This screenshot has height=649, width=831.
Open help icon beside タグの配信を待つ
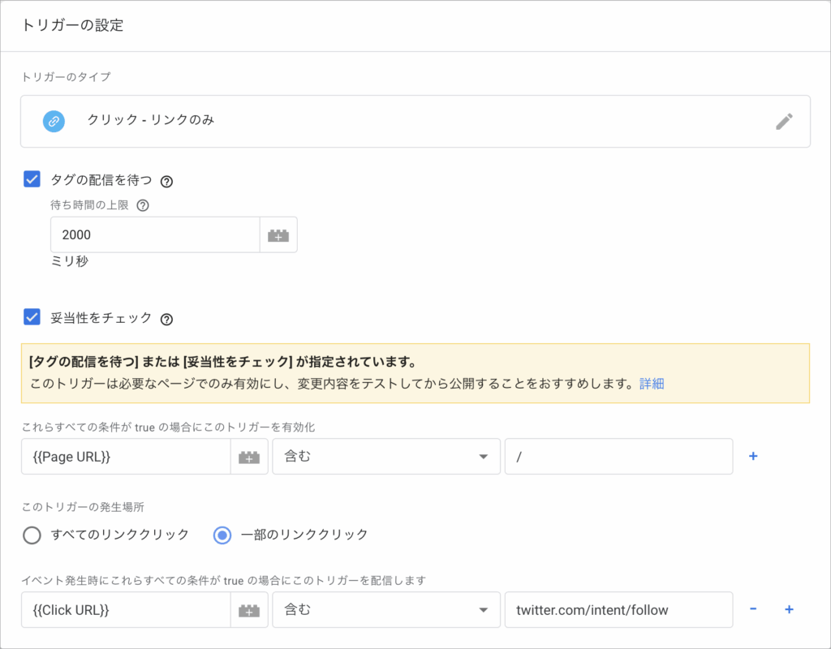[167, 181]
